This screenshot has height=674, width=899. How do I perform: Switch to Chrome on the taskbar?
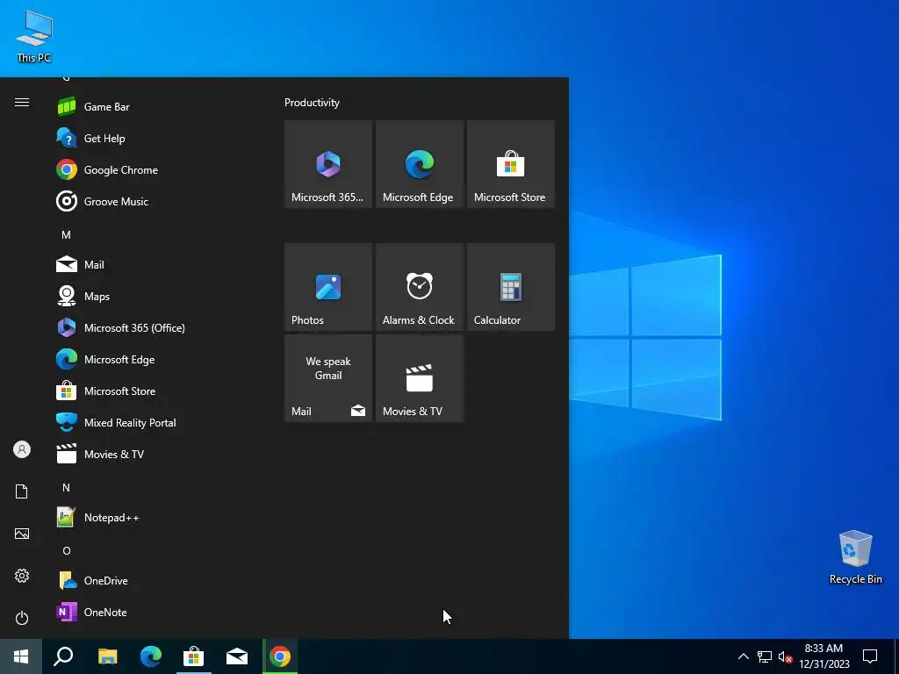(x=280, y=656)
